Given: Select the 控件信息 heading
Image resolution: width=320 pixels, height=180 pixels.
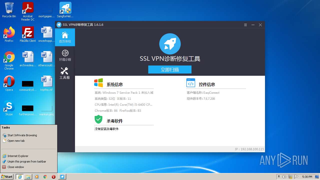Looking at the screenshot, I should click(207, 84).
